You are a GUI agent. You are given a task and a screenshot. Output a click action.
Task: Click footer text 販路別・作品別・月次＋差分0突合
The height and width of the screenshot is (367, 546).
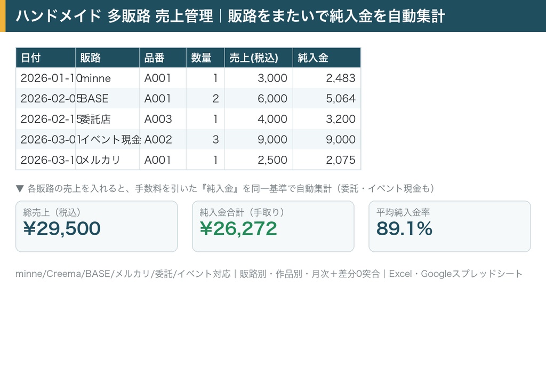point(310,274)
